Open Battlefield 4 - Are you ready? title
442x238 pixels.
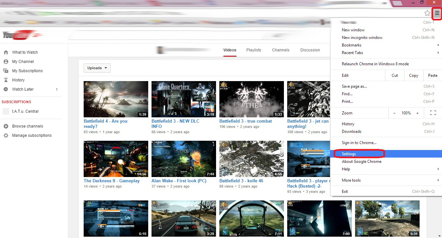click(105, 124)
